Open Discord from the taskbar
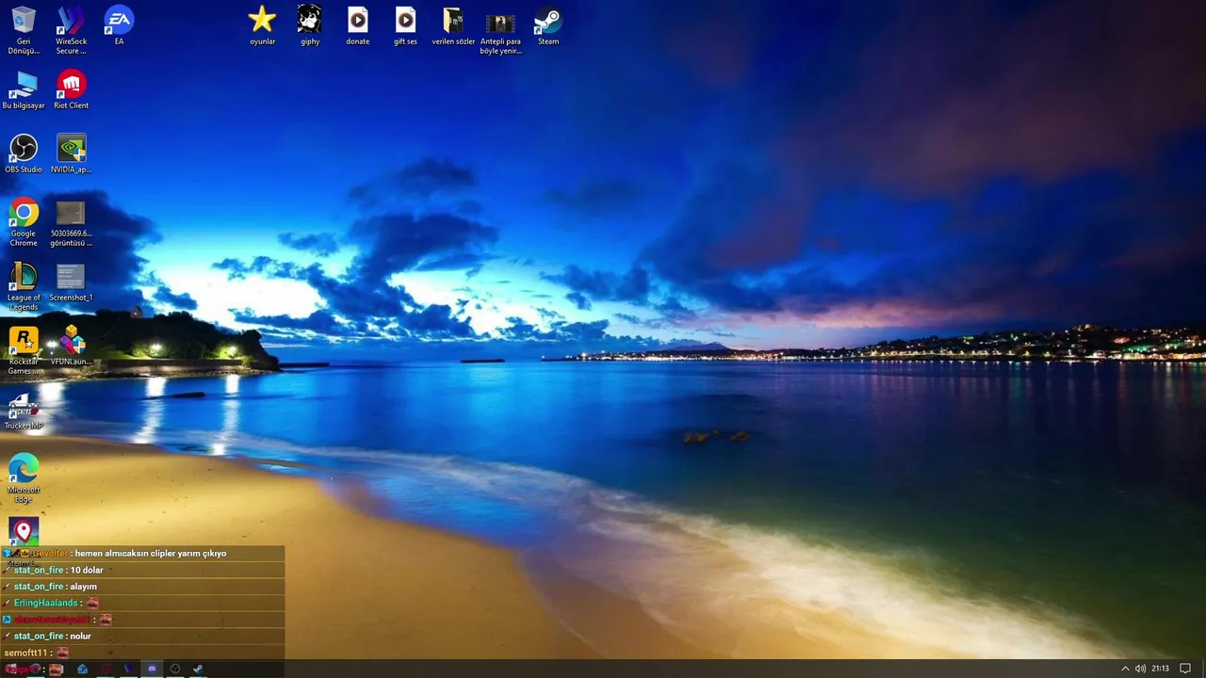This screenshot has height=678, width=1206. coord(152,669)
